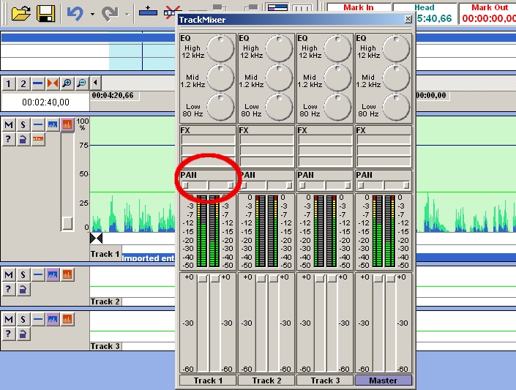This screenshot has width=516, height=390.
Task: Click Track 1's orange envelope icon
Action: tap(38, 140)
